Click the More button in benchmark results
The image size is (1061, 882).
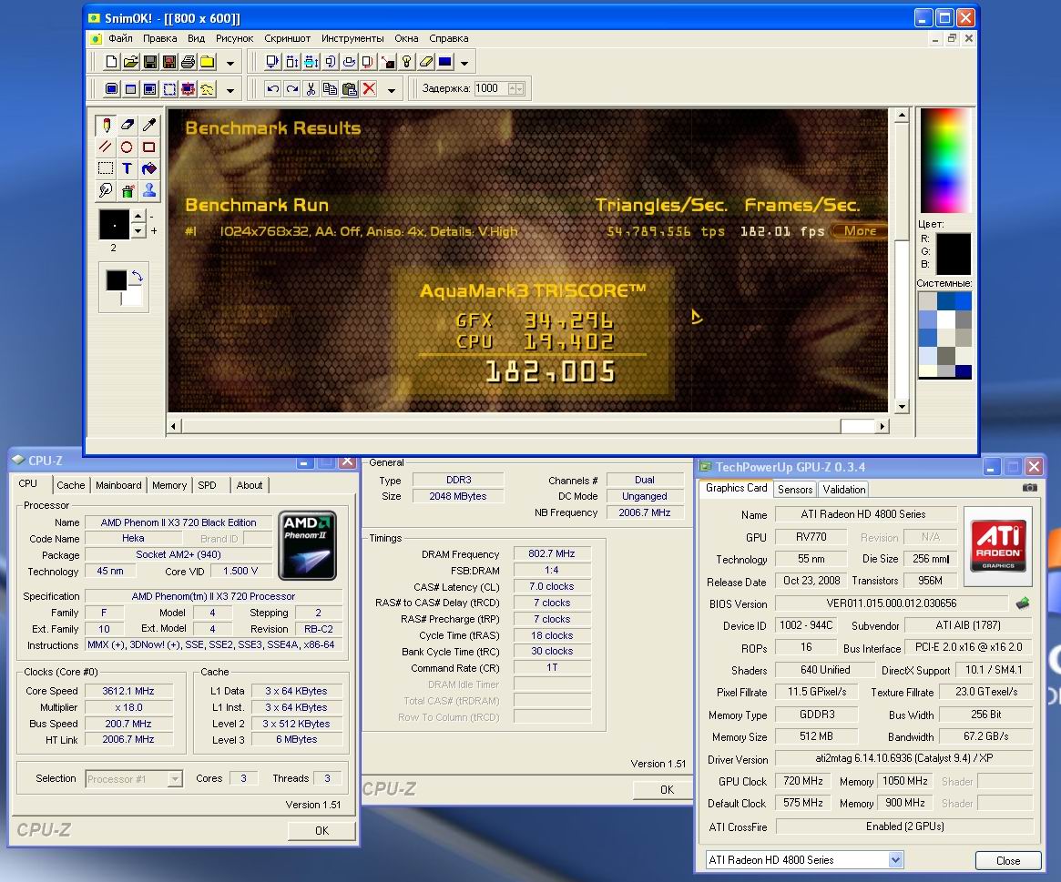pos(860,230)
